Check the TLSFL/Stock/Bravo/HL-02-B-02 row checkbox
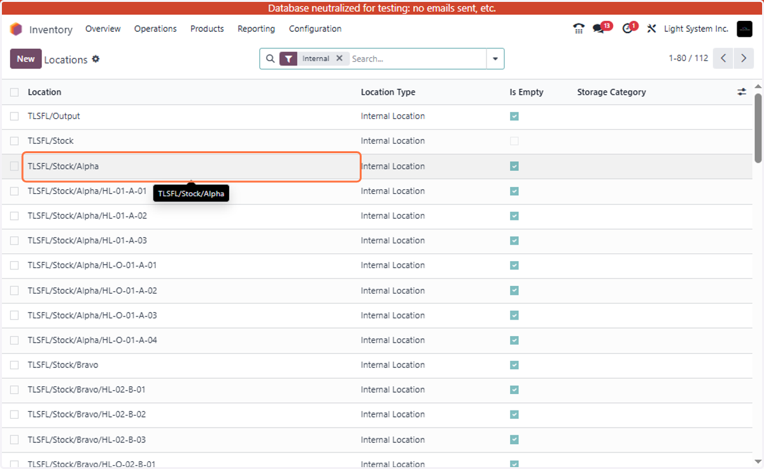This screenshot has width=764, height=469. click(15, 415)
